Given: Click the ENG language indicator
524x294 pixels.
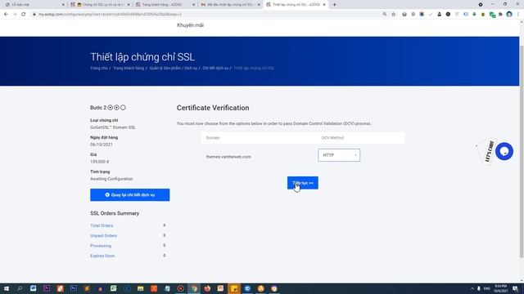Looking at the screenshot, I should 487,288.
